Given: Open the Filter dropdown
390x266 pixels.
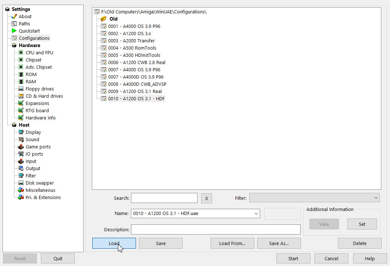Looking at the screenshot, I should (x=314, y=198).
